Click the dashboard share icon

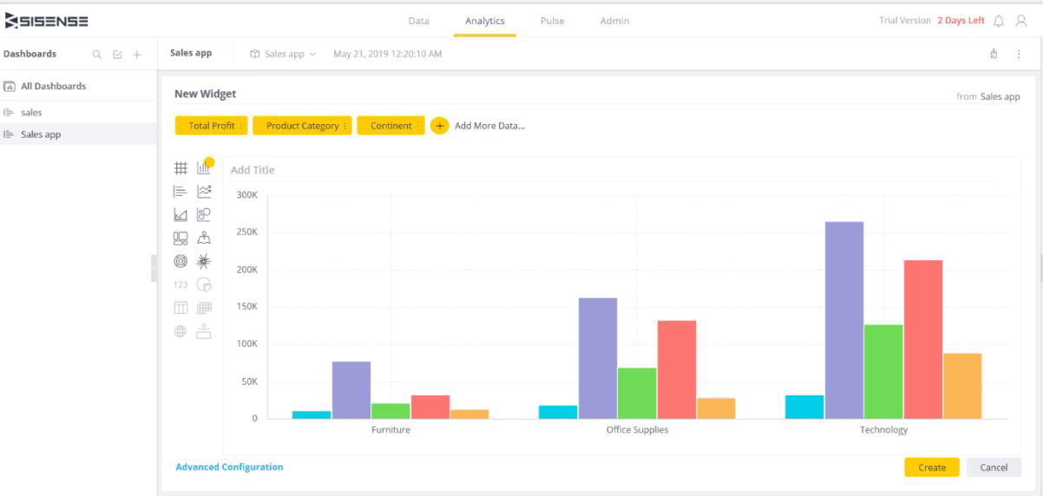pyautogui.click(x=994, y=54)
